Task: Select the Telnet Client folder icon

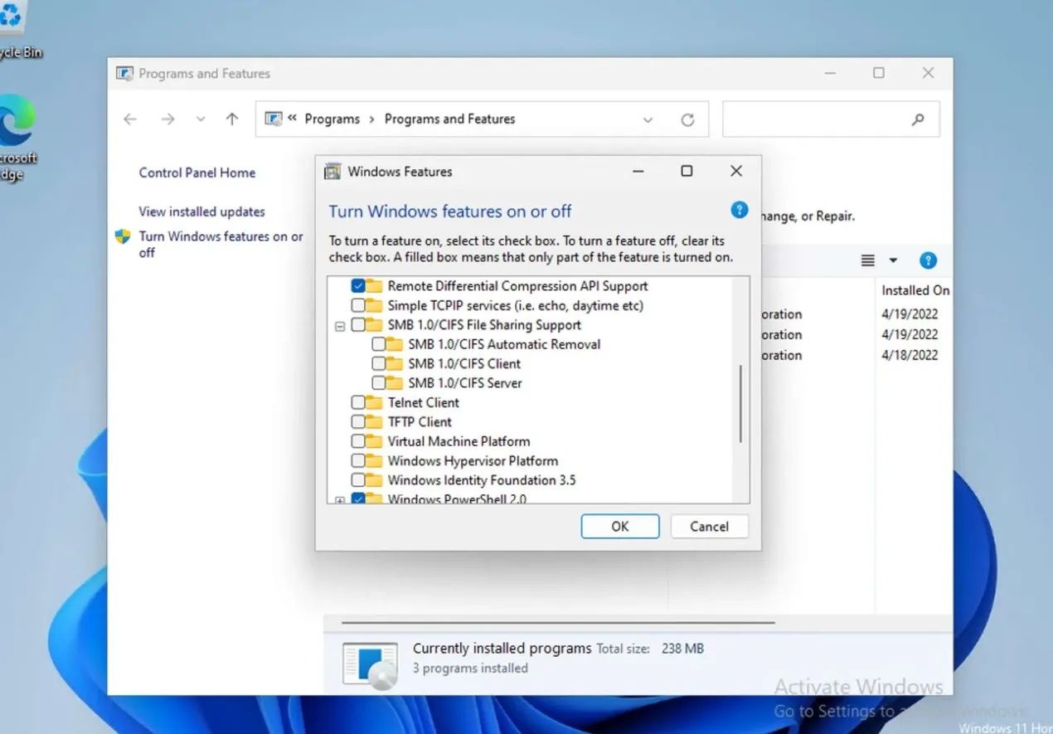Action: coord(374,402)
